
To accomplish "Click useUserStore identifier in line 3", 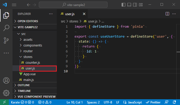I will point(113,37).
